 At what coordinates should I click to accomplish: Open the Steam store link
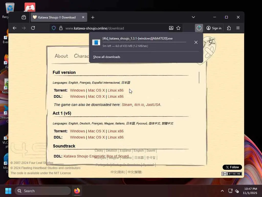[x=127, y=105]
